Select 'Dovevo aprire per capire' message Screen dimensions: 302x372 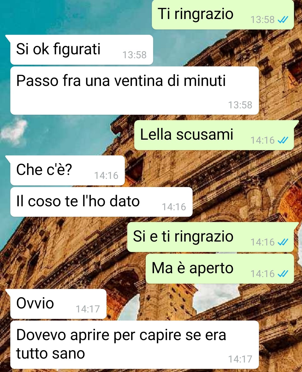(135, 345)
